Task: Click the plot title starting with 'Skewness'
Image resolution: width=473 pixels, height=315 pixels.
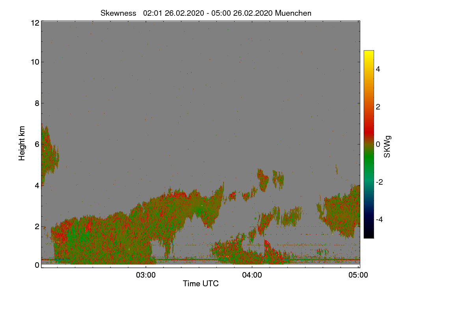Action: [206, 13]
